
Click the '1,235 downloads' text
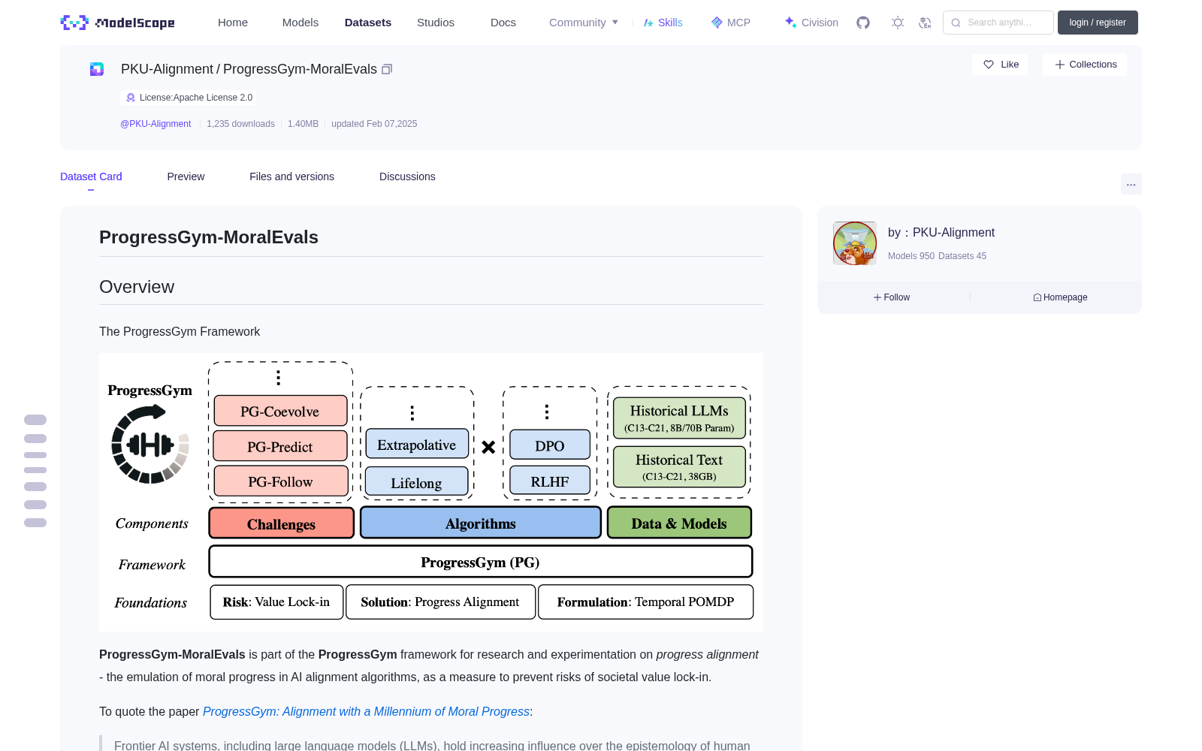(x=240, y=124)
